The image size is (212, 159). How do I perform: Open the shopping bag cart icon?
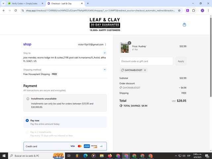(184, 25)
